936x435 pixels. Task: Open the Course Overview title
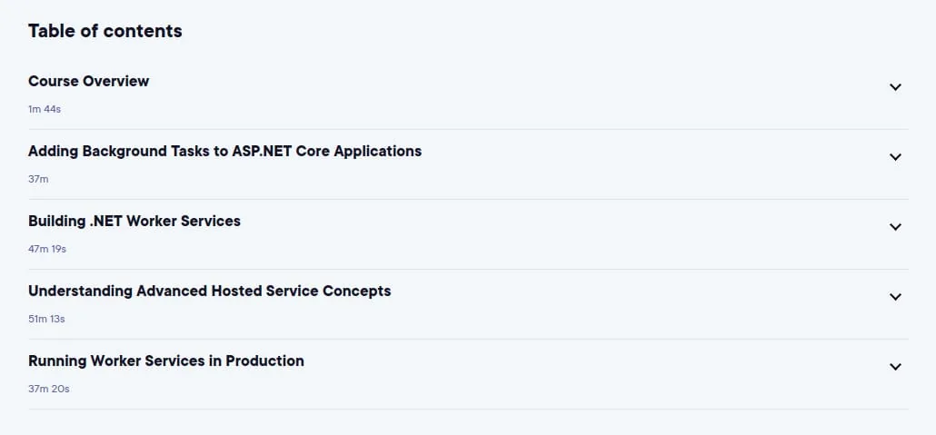coord(88,81)
